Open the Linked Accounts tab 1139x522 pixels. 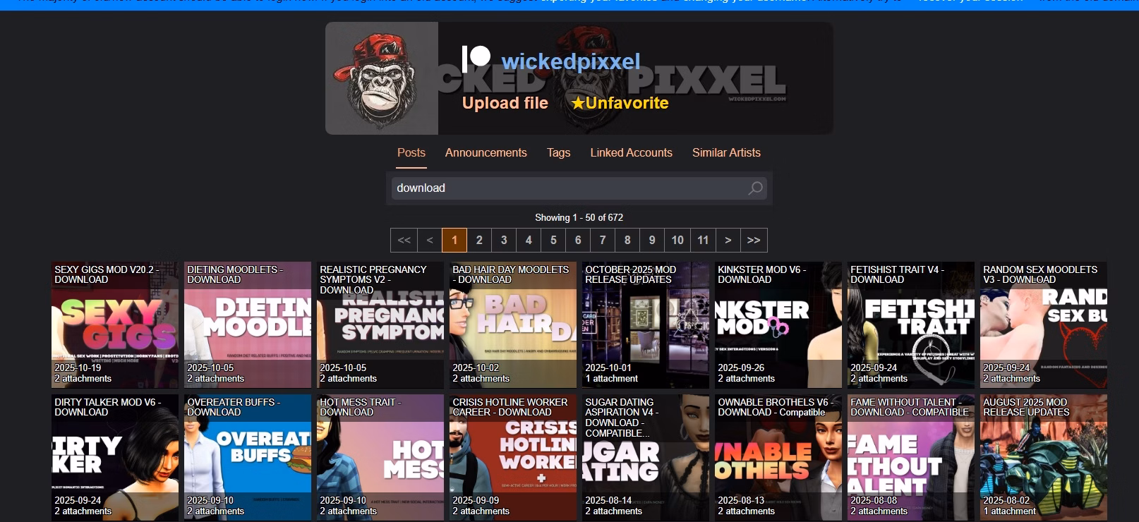point(632,152)
